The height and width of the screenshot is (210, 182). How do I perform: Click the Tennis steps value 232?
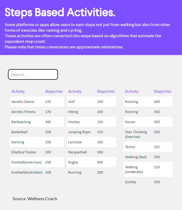click(157, 147)
